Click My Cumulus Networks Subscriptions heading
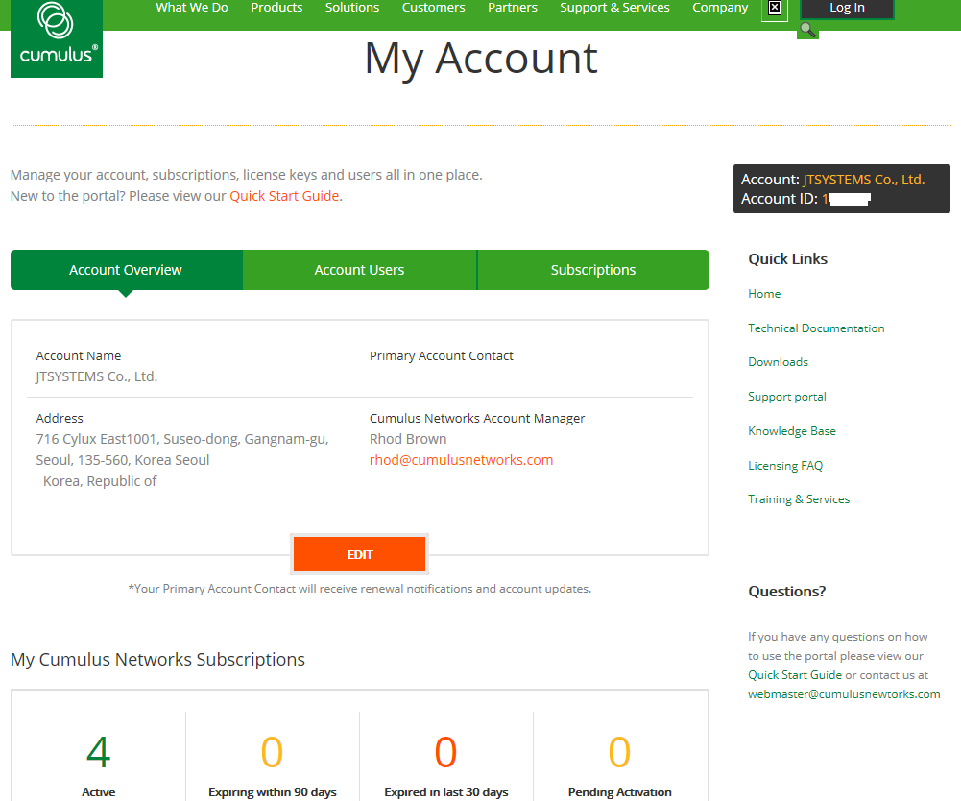The image size is (961, 801). [157, 659]
